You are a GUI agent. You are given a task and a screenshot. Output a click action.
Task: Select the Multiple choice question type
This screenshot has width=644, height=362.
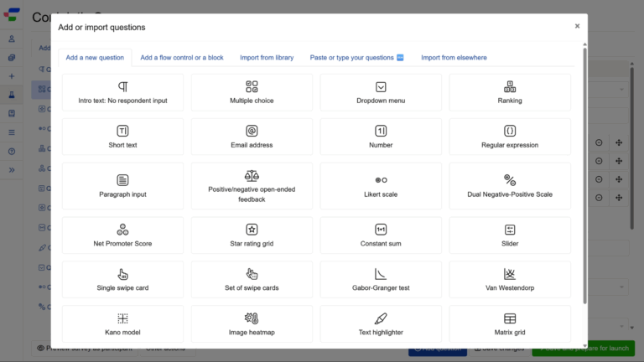coord(252,92)
